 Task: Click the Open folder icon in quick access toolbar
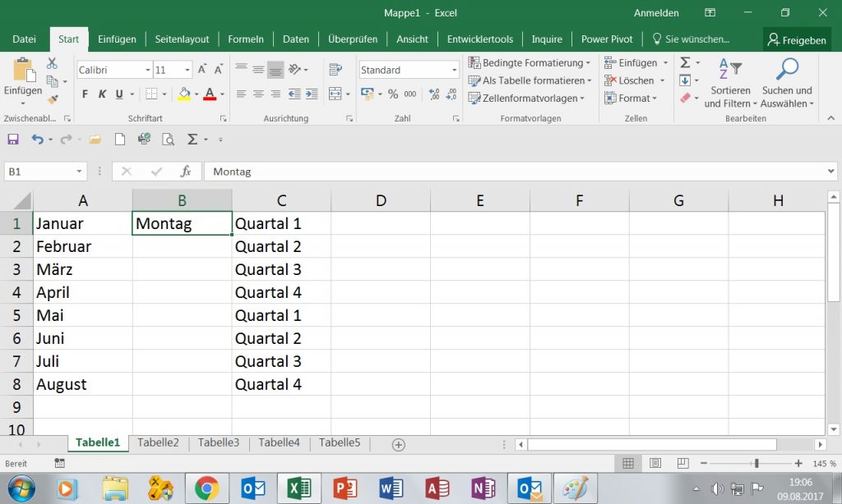coord(95,140)
